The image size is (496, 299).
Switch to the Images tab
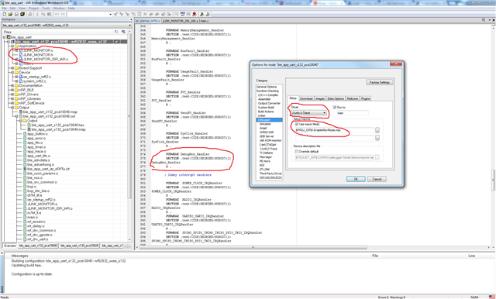point(320,98)
